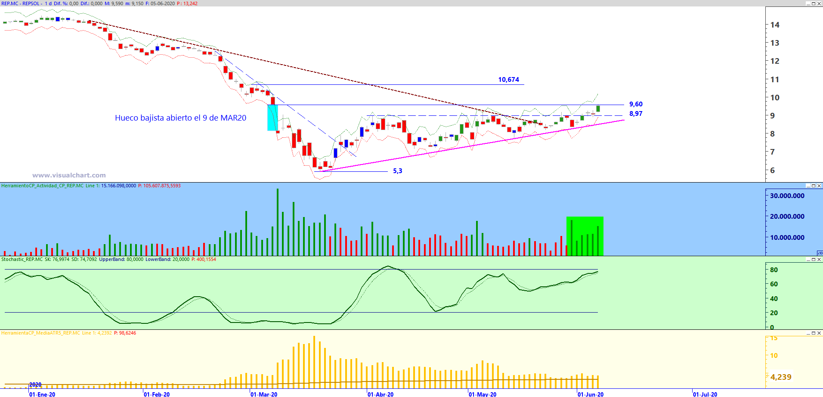Click the 5,3 low price label
The height and width of the screenshot is (397, 823).
tap(398, 171)
